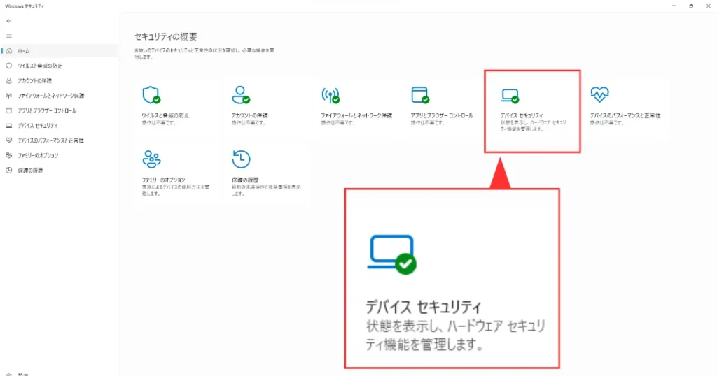The image size is (717, 376).
Task: Click the large shield icon in virus protection tile
Action: click(x=151, y=95)
